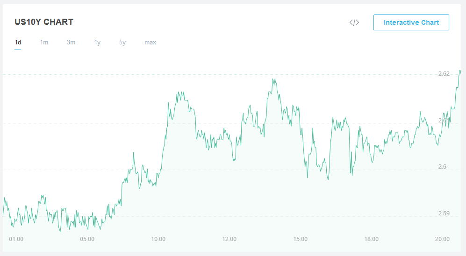This screenshot has height=256, width=466.
Task: Click the 01:00 time axis label
Action: (16, 239)
